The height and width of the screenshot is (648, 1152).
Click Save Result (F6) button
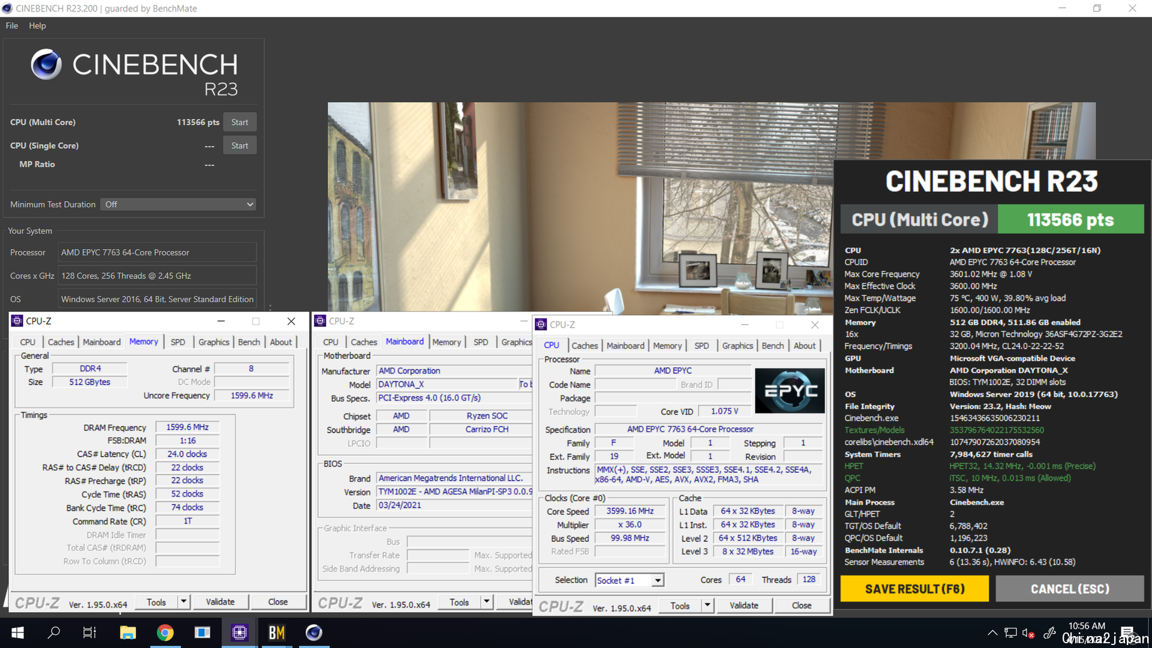(914, 589)
